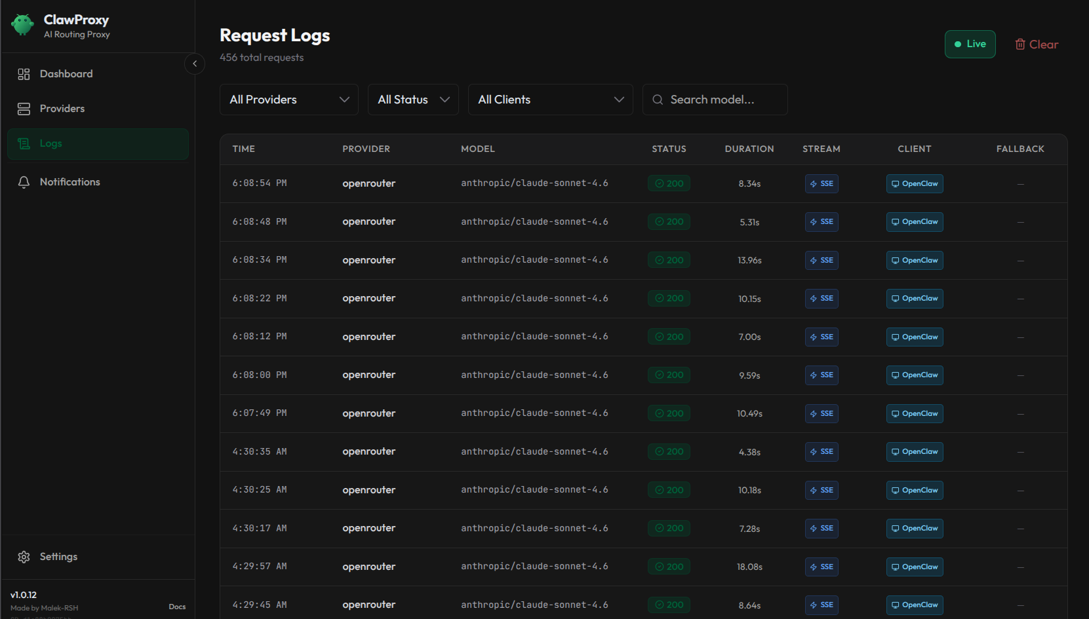This screenshot has width=1089, height=619.
Task: Click the SSE badge in the 4:29:57 AM row
Action: click(822, 567)
